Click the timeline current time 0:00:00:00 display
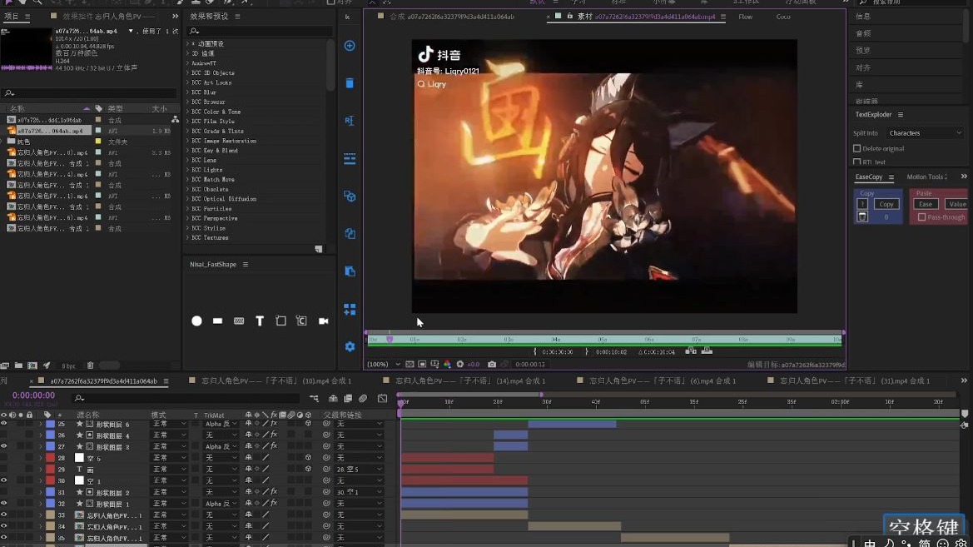 click(x=33, y=395)
